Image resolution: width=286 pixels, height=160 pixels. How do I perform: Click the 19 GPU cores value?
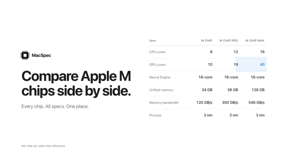[x=236, y=64]
